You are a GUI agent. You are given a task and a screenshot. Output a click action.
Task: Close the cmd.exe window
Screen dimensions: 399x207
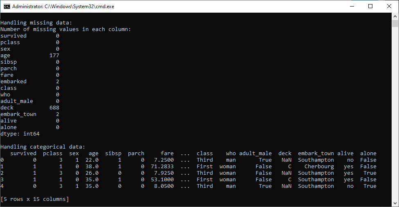pyautogui.click(x=389, y=7)
